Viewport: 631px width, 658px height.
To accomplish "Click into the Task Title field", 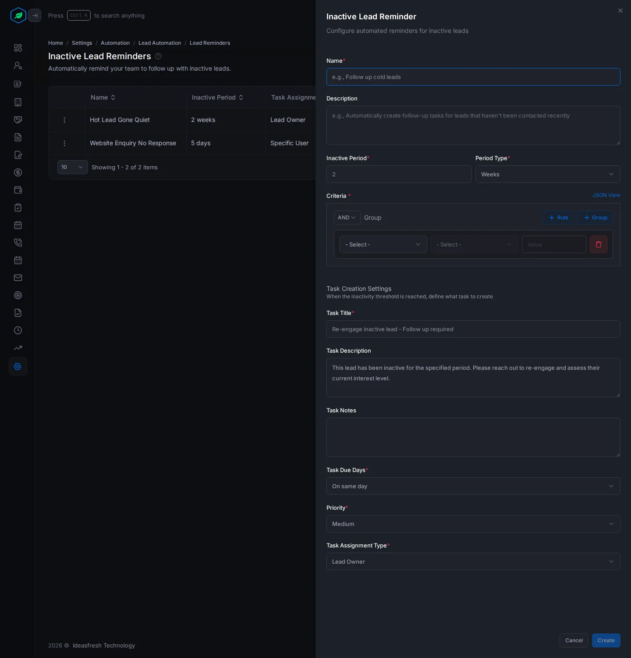I will point(473,329).
